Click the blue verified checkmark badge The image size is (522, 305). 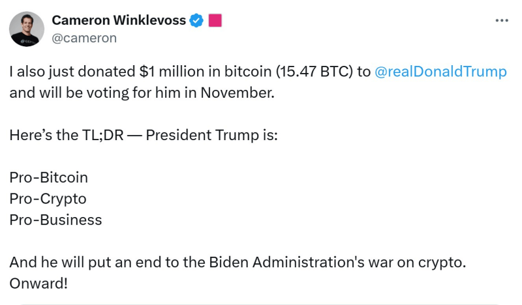point(196,21)
